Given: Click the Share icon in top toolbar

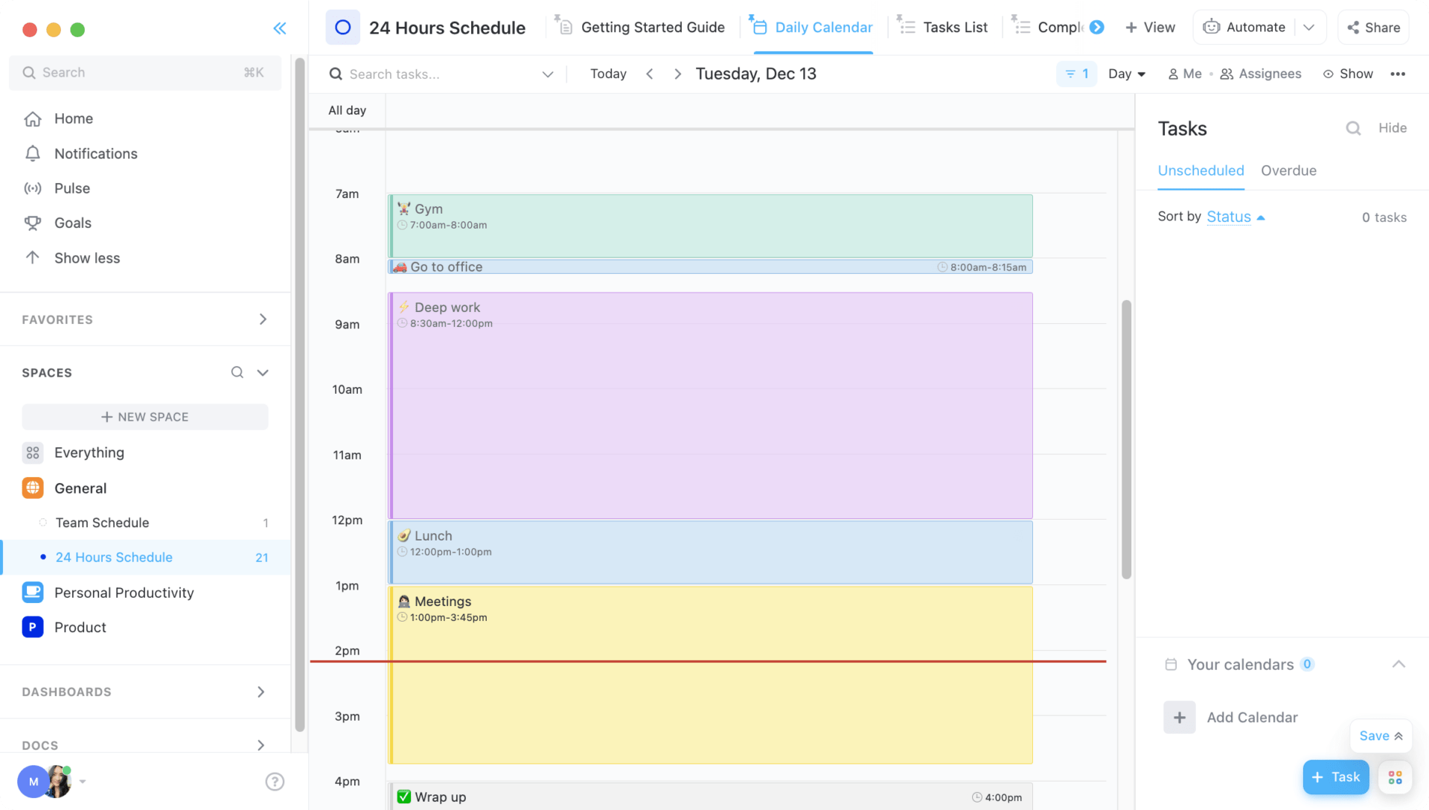Looking at the screenshot, I should [1373, 27].
